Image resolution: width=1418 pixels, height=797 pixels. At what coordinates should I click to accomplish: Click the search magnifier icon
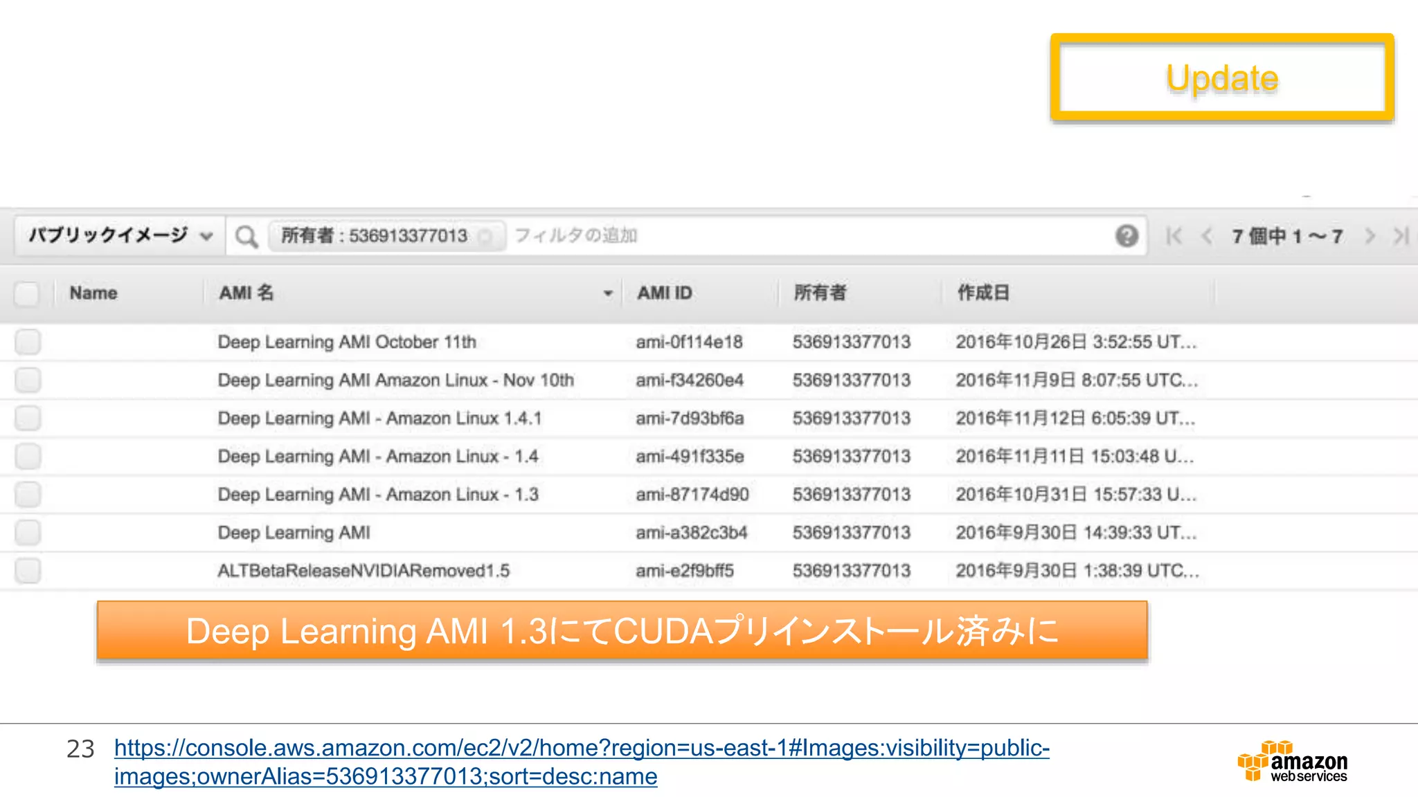pos(246,237)
